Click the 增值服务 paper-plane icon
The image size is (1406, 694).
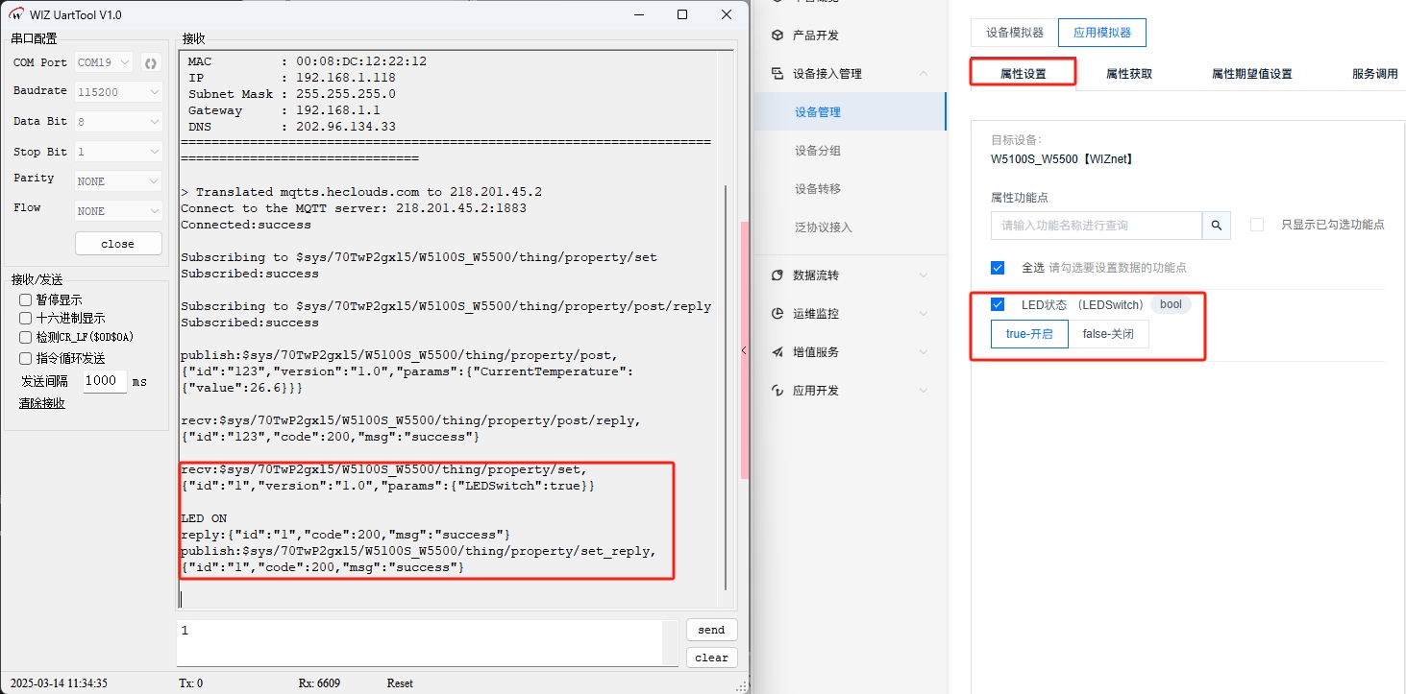pos(777,352)
